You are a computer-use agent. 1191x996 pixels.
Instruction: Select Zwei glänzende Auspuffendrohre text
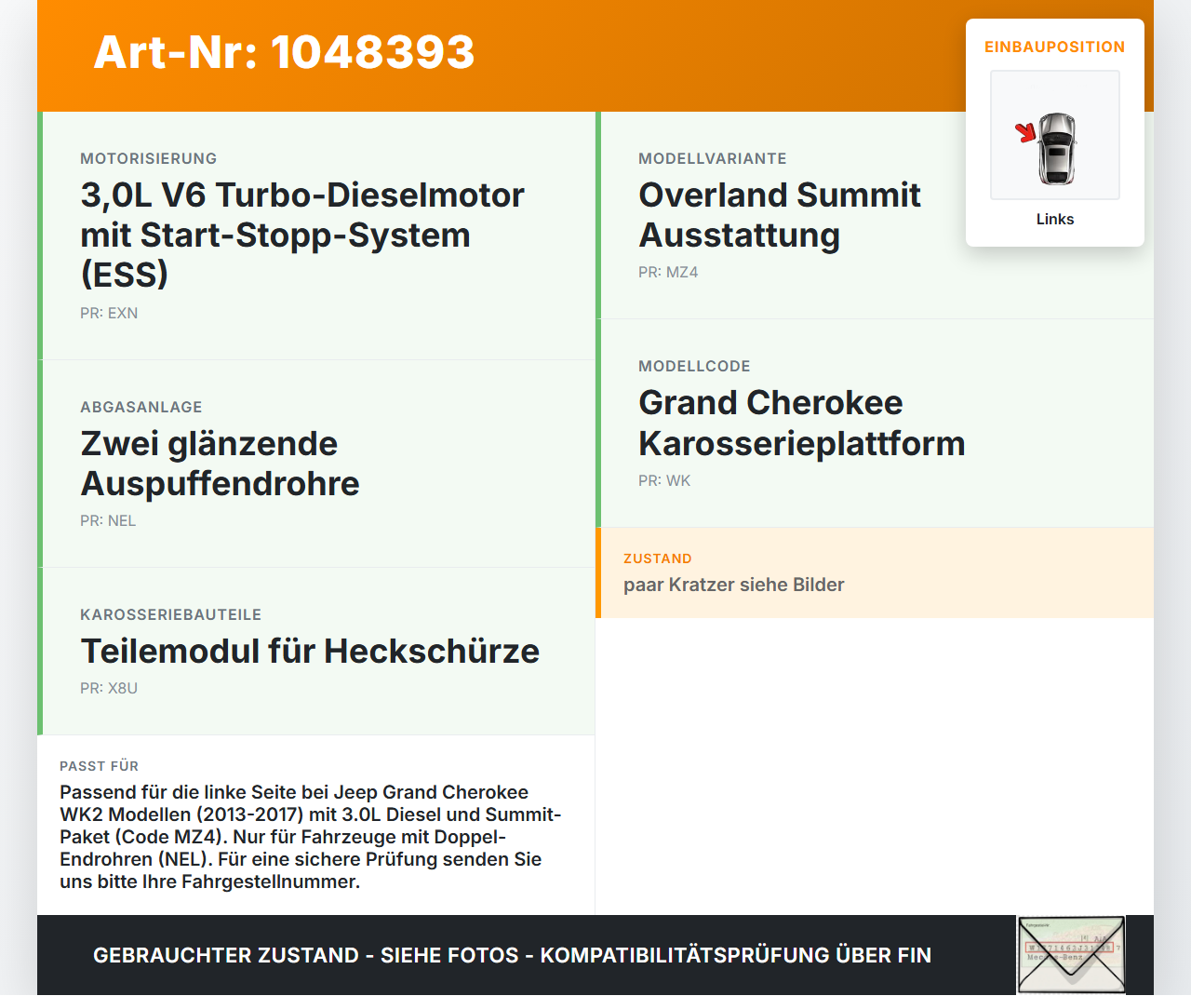click(221, 464)
